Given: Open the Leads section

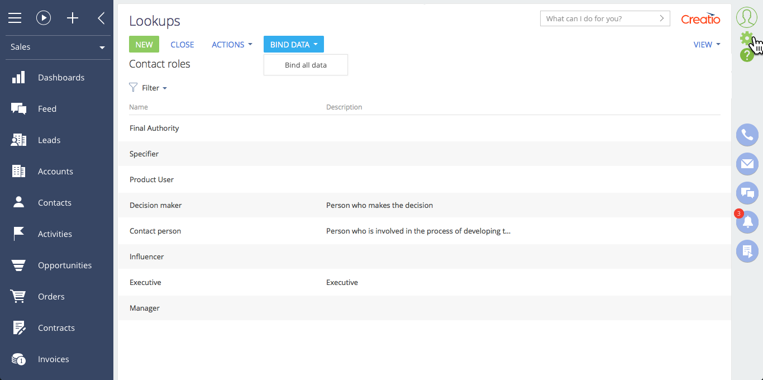Looking at the screenshot, I should click(49, 140).
